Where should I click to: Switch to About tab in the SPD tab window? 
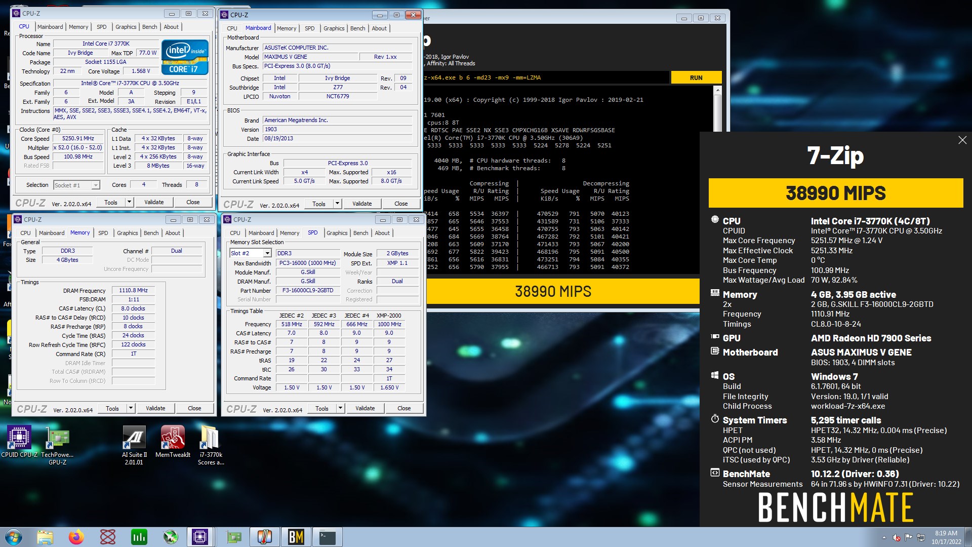click(x=382, y=233)
